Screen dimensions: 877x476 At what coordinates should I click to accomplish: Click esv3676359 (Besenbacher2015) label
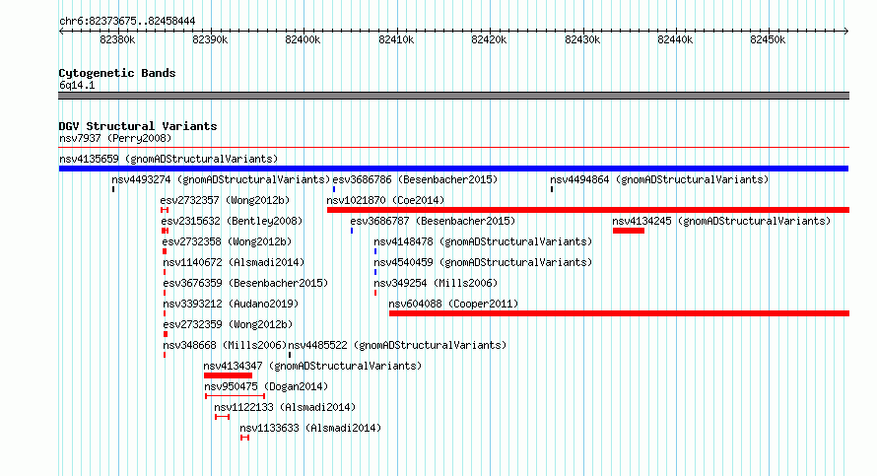pos(245,283)
